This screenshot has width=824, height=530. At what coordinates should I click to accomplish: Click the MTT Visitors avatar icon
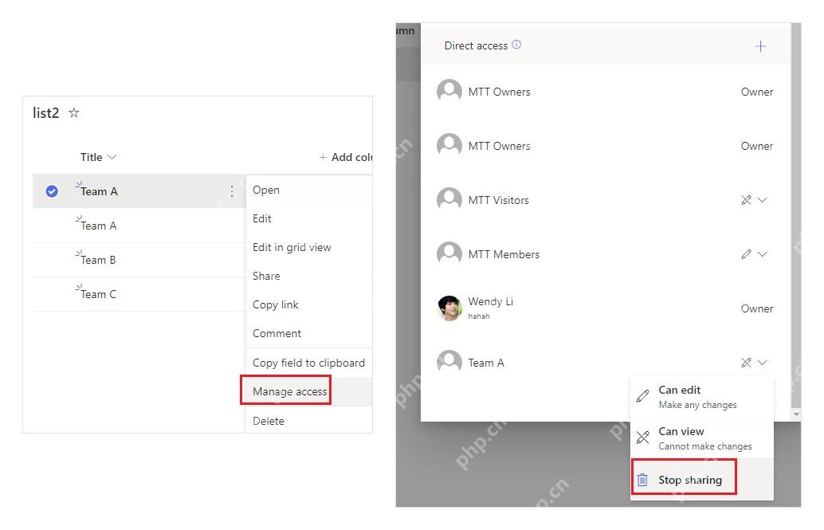point(449,200)
